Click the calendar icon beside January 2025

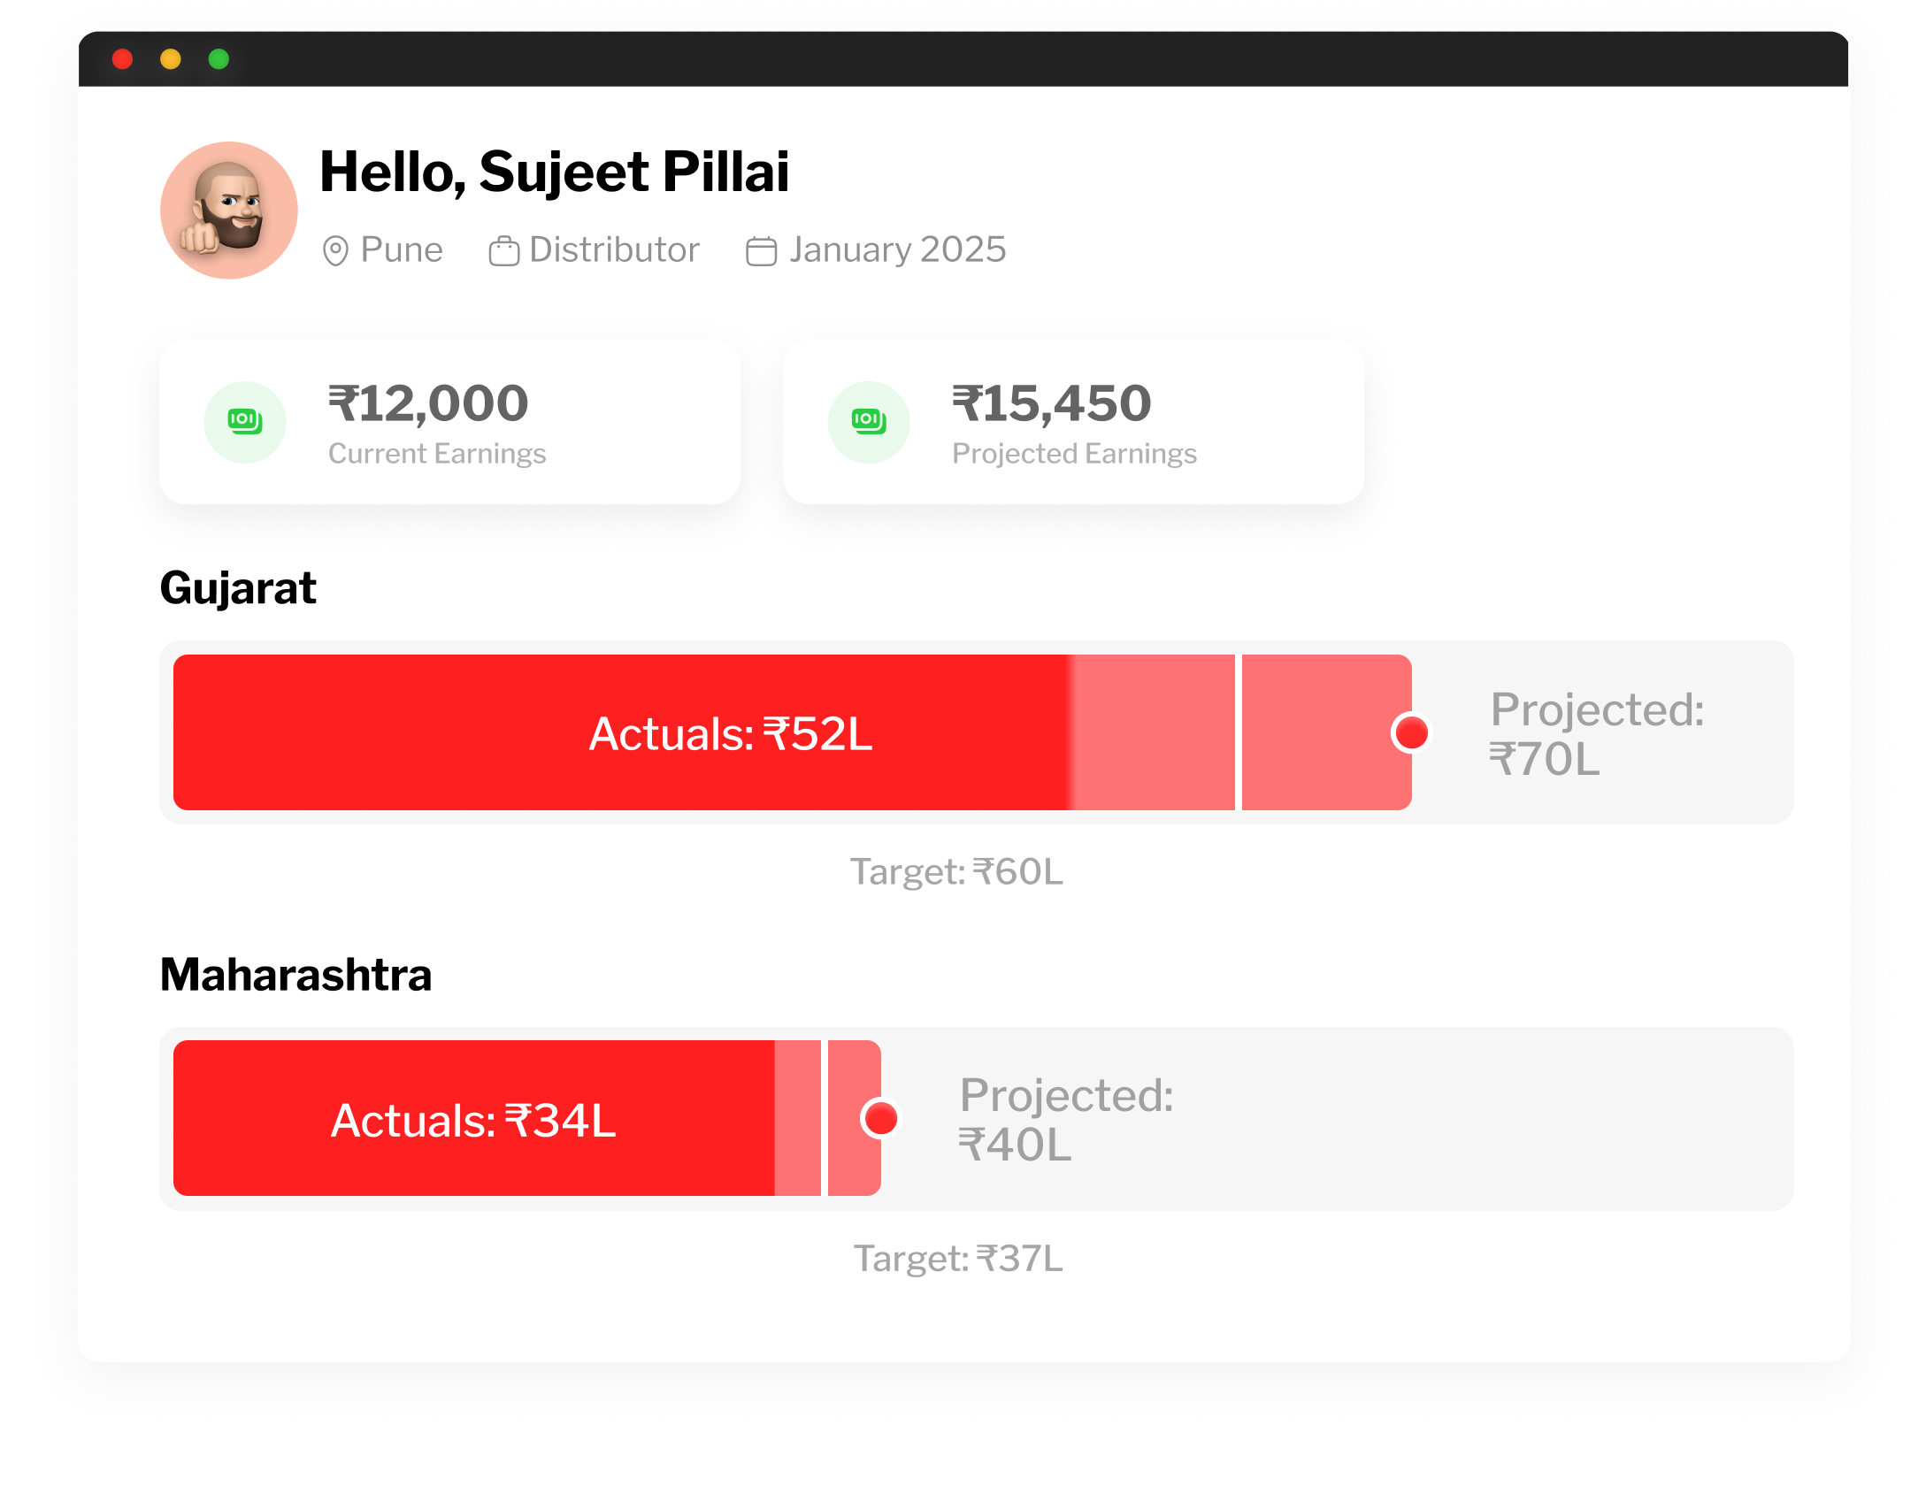click(761, 251)
